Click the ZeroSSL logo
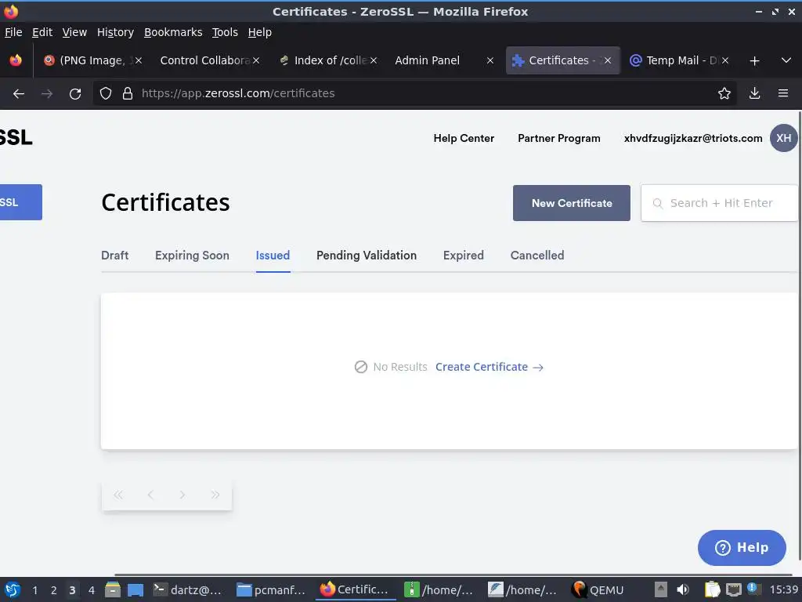The width and height of the screenshot is (802, 602). click(x=16, y=137)
